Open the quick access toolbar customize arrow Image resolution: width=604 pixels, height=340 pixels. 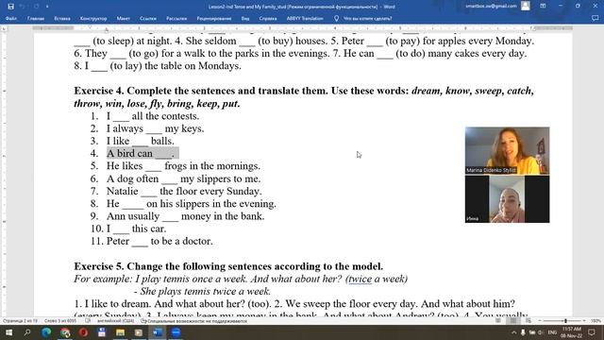(47, 7)
